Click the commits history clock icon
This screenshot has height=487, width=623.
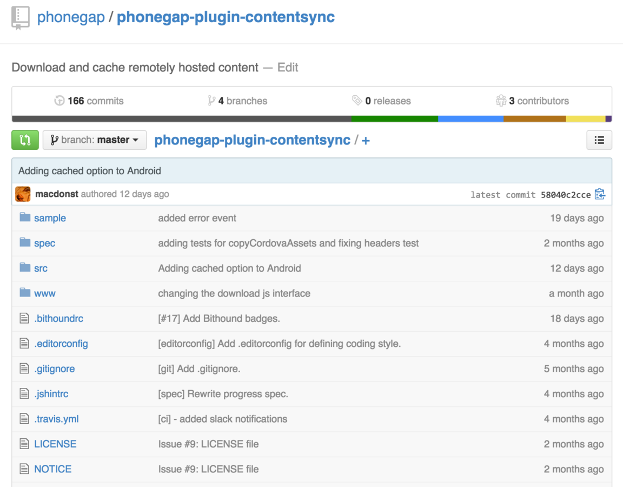pyautogui.click(x=59, y=101)
